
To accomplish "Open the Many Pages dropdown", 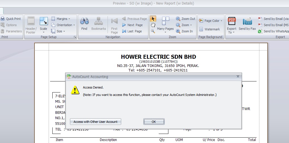I will 165,25.
